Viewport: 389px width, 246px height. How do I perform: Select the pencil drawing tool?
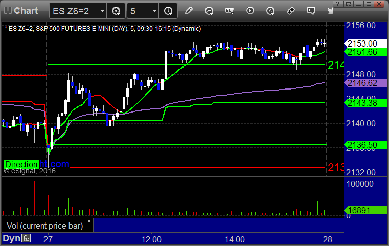tap(189, 11)
